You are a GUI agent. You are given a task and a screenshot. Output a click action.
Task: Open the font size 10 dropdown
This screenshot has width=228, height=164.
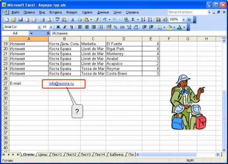pos(51,27)
